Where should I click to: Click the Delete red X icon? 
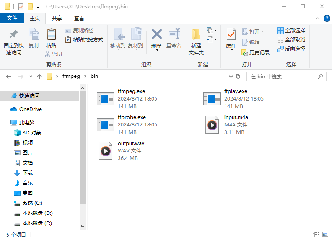156,34
